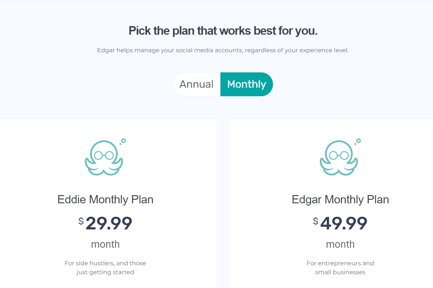Screen dimensions: 433x288
Task: Select the Monthly billing option
Action: (x=247, y=84)
